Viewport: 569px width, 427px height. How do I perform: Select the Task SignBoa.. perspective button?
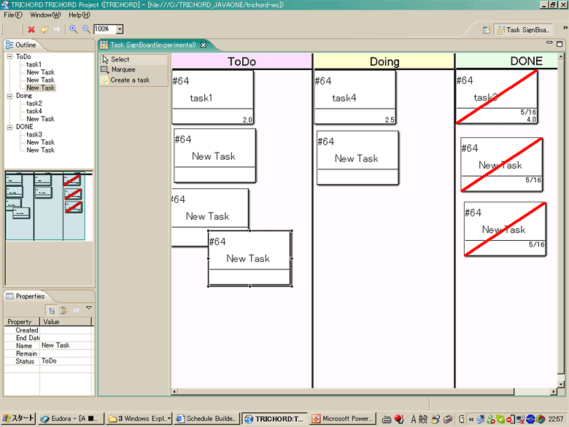click(523, 30)
